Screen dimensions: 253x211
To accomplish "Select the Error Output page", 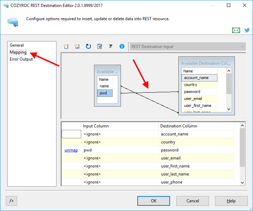I will [21, 59].
